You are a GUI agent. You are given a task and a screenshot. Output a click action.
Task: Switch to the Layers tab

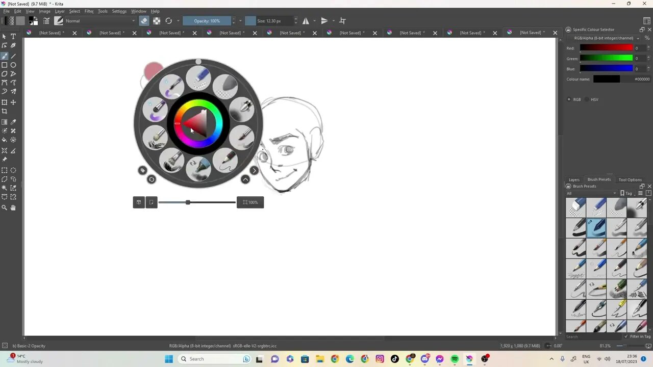(x=574, y=179)
